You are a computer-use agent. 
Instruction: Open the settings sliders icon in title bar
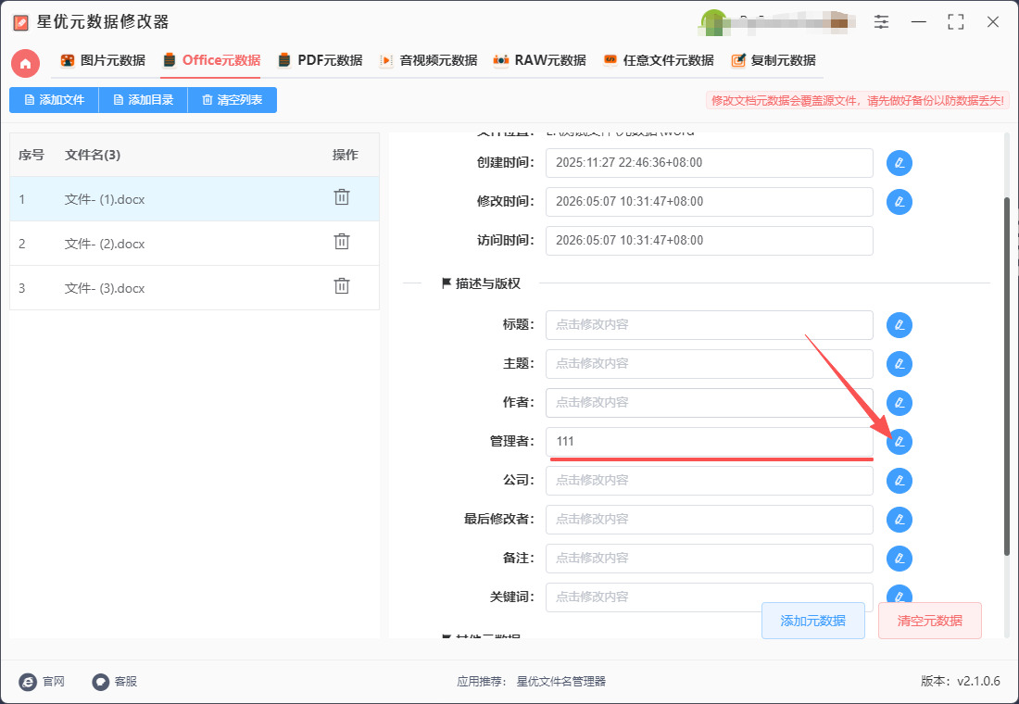881,21
